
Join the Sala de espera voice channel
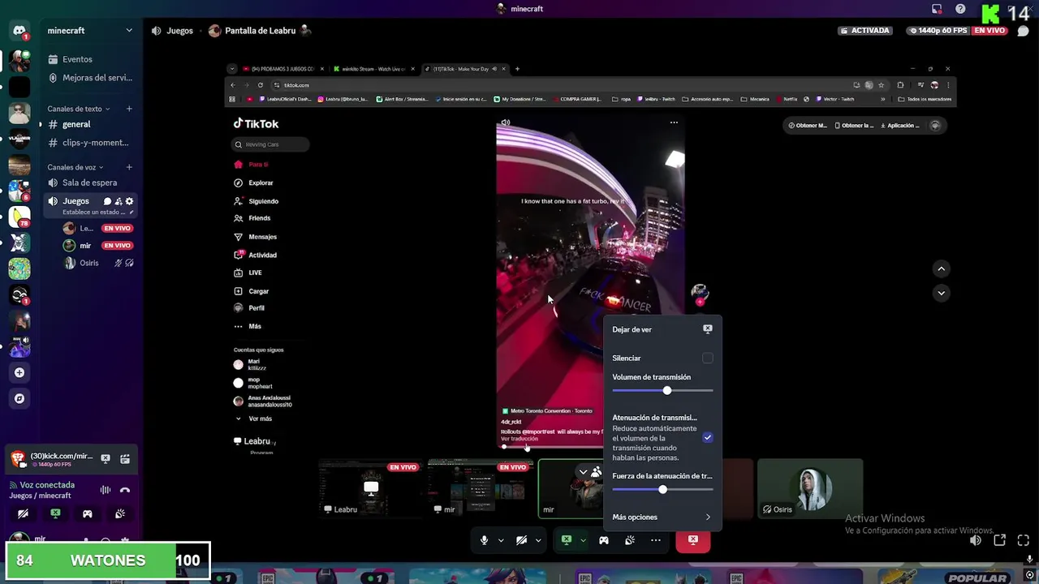pyautogui.click(x=91, y=182)
